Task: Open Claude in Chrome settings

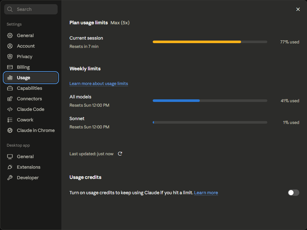Action: (36, 130)
